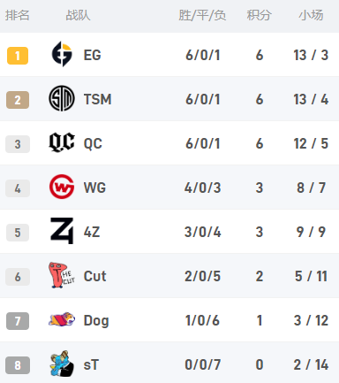Click the 积分 column header
Viewport: 339px width, 383px height.
260,15
